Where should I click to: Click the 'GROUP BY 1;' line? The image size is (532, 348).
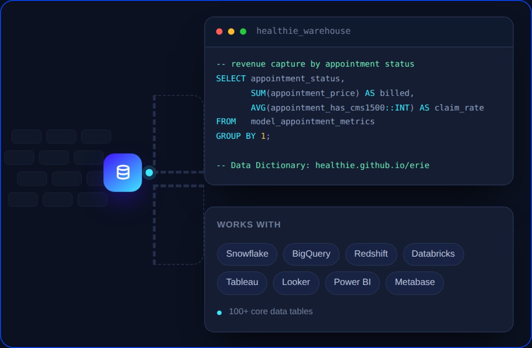click(x=243, y=136)
